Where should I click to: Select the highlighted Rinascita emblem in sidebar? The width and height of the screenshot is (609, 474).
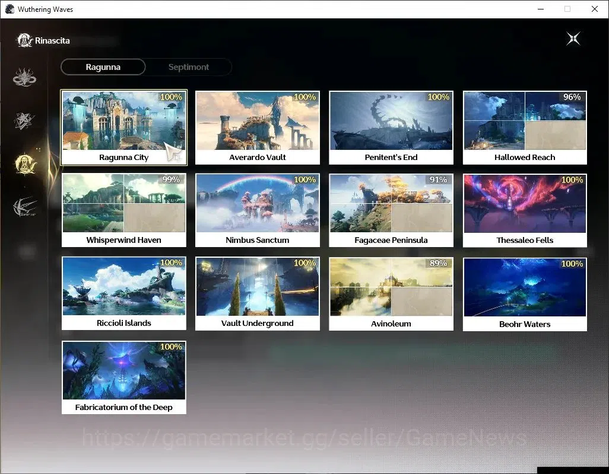coord(26,164)
